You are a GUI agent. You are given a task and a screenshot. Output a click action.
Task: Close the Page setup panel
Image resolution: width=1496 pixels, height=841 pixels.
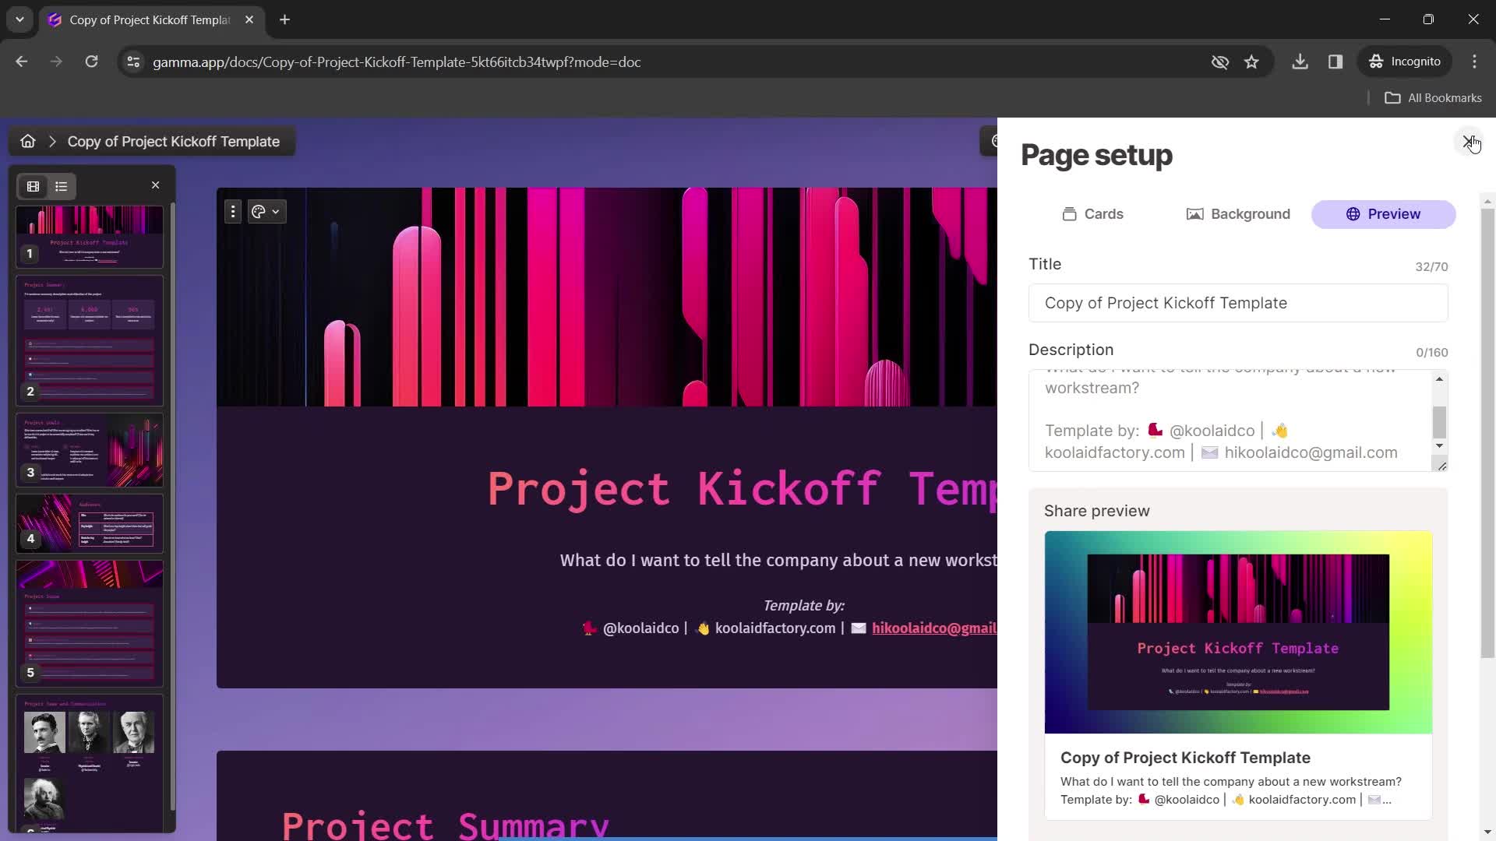pyautogui.click(x=1470, y=141)
